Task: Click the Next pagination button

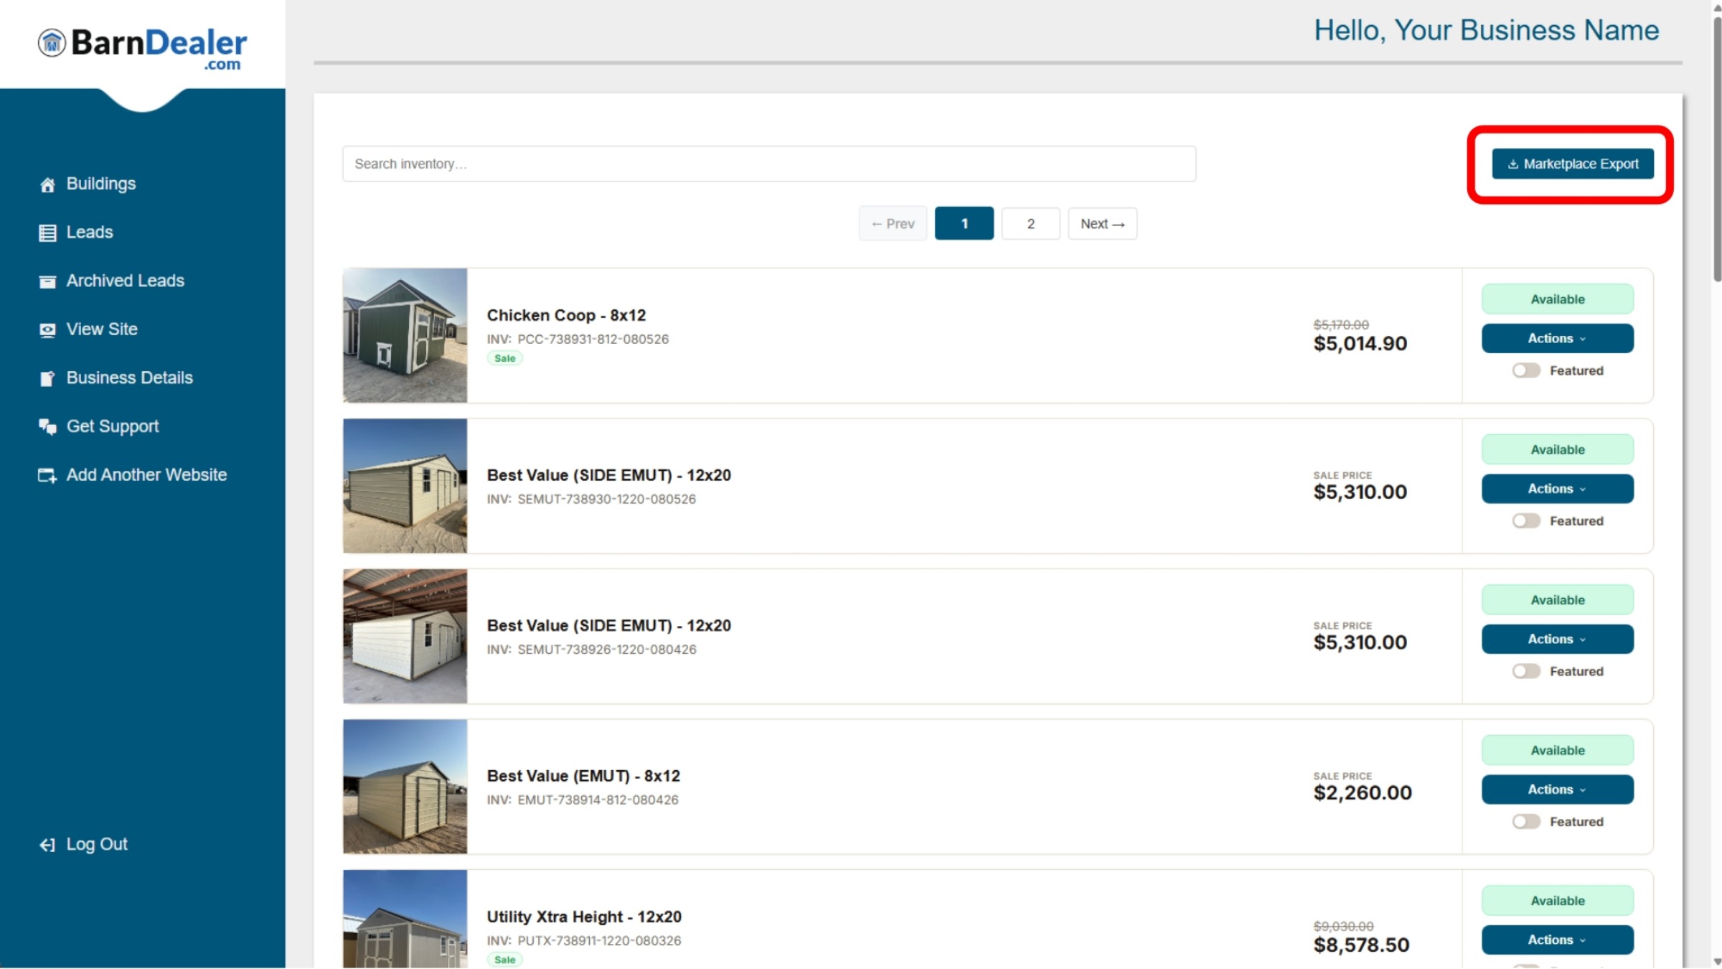Action: pos(1102,224)
